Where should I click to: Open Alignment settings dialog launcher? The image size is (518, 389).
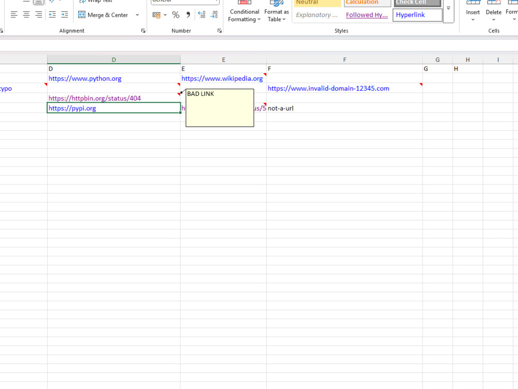click(x=143, y=31)
